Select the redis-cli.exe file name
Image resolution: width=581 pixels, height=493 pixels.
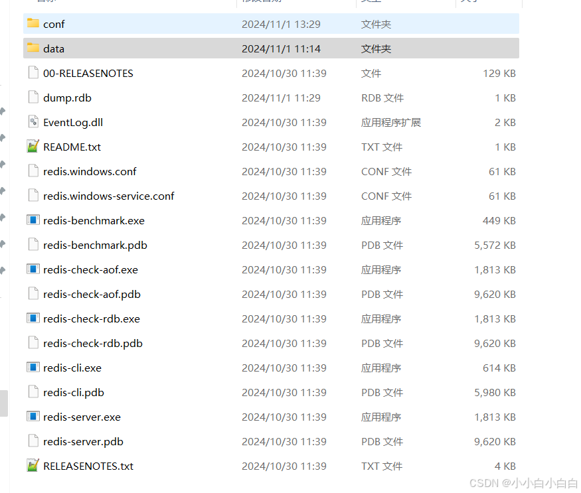tap(72, 368)
